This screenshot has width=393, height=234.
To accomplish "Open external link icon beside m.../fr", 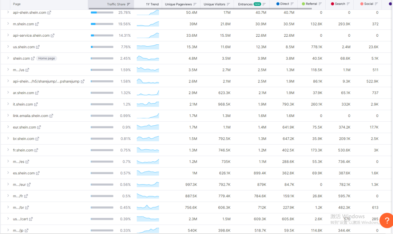I will pos(26,196).
